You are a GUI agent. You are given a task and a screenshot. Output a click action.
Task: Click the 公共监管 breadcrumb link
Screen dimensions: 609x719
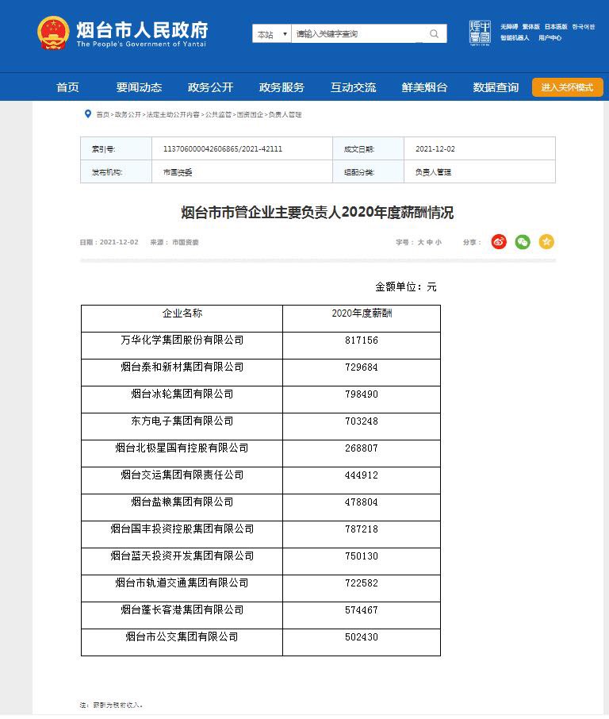tap(218, 114)
